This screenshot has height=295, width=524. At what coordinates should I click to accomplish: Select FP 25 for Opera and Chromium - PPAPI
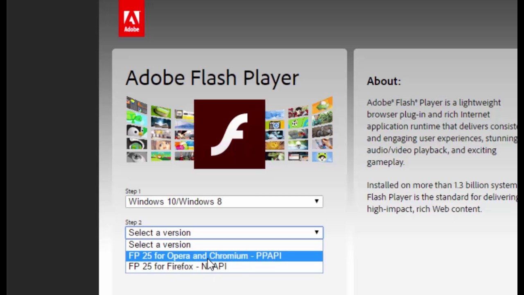pos(224,256)
